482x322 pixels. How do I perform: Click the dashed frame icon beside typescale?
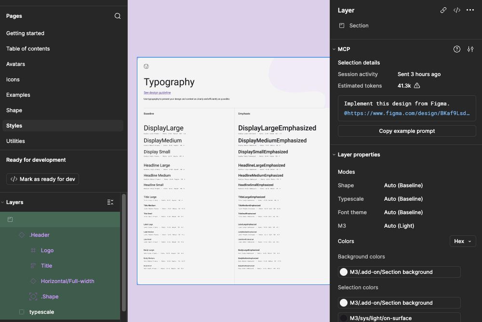point(22,312)
